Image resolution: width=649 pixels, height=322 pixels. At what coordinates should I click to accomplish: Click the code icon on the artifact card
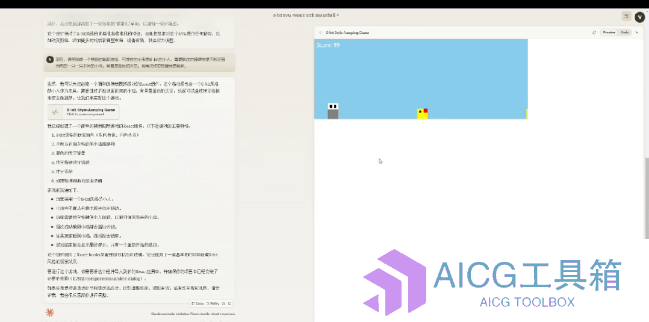pos(55,112)
